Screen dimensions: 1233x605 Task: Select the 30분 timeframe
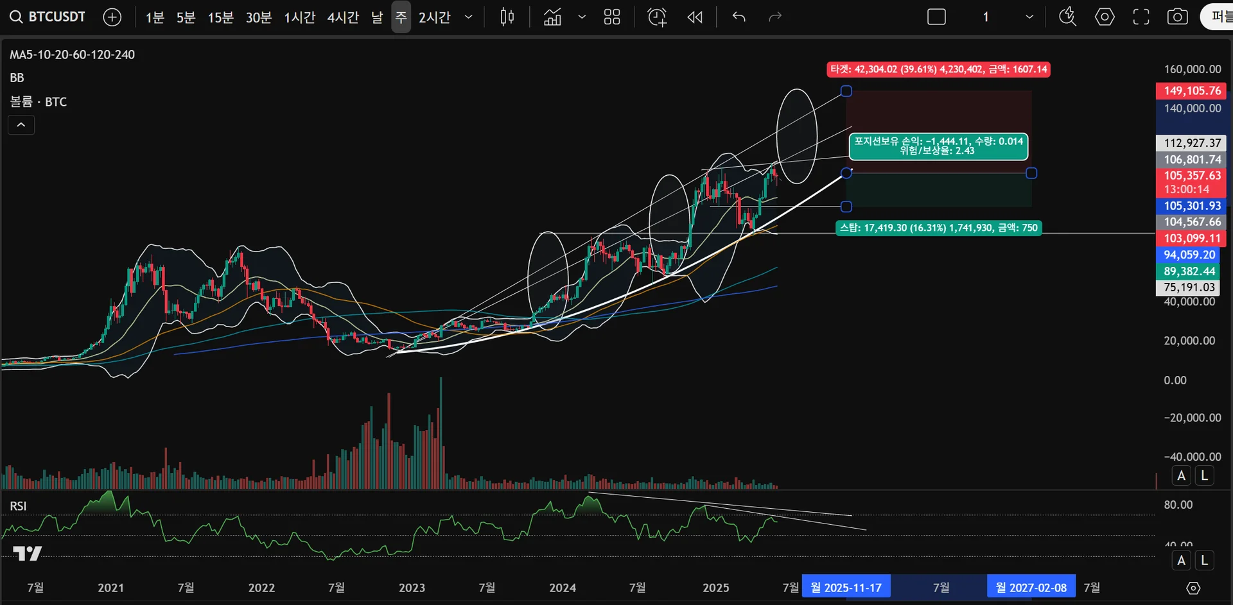(x=259, y=17)
